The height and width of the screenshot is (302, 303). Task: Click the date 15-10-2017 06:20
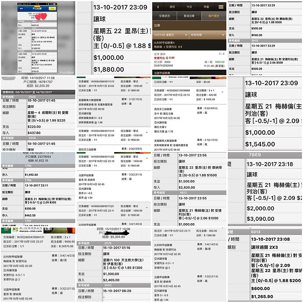point(117,291)
